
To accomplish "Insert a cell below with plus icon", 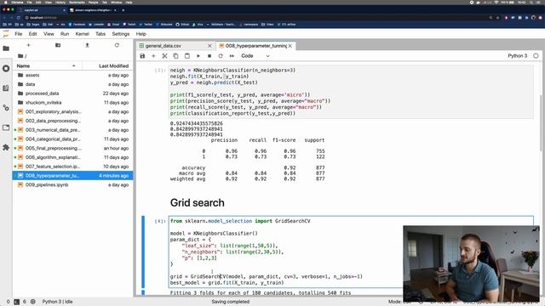I will pos(153,56).
